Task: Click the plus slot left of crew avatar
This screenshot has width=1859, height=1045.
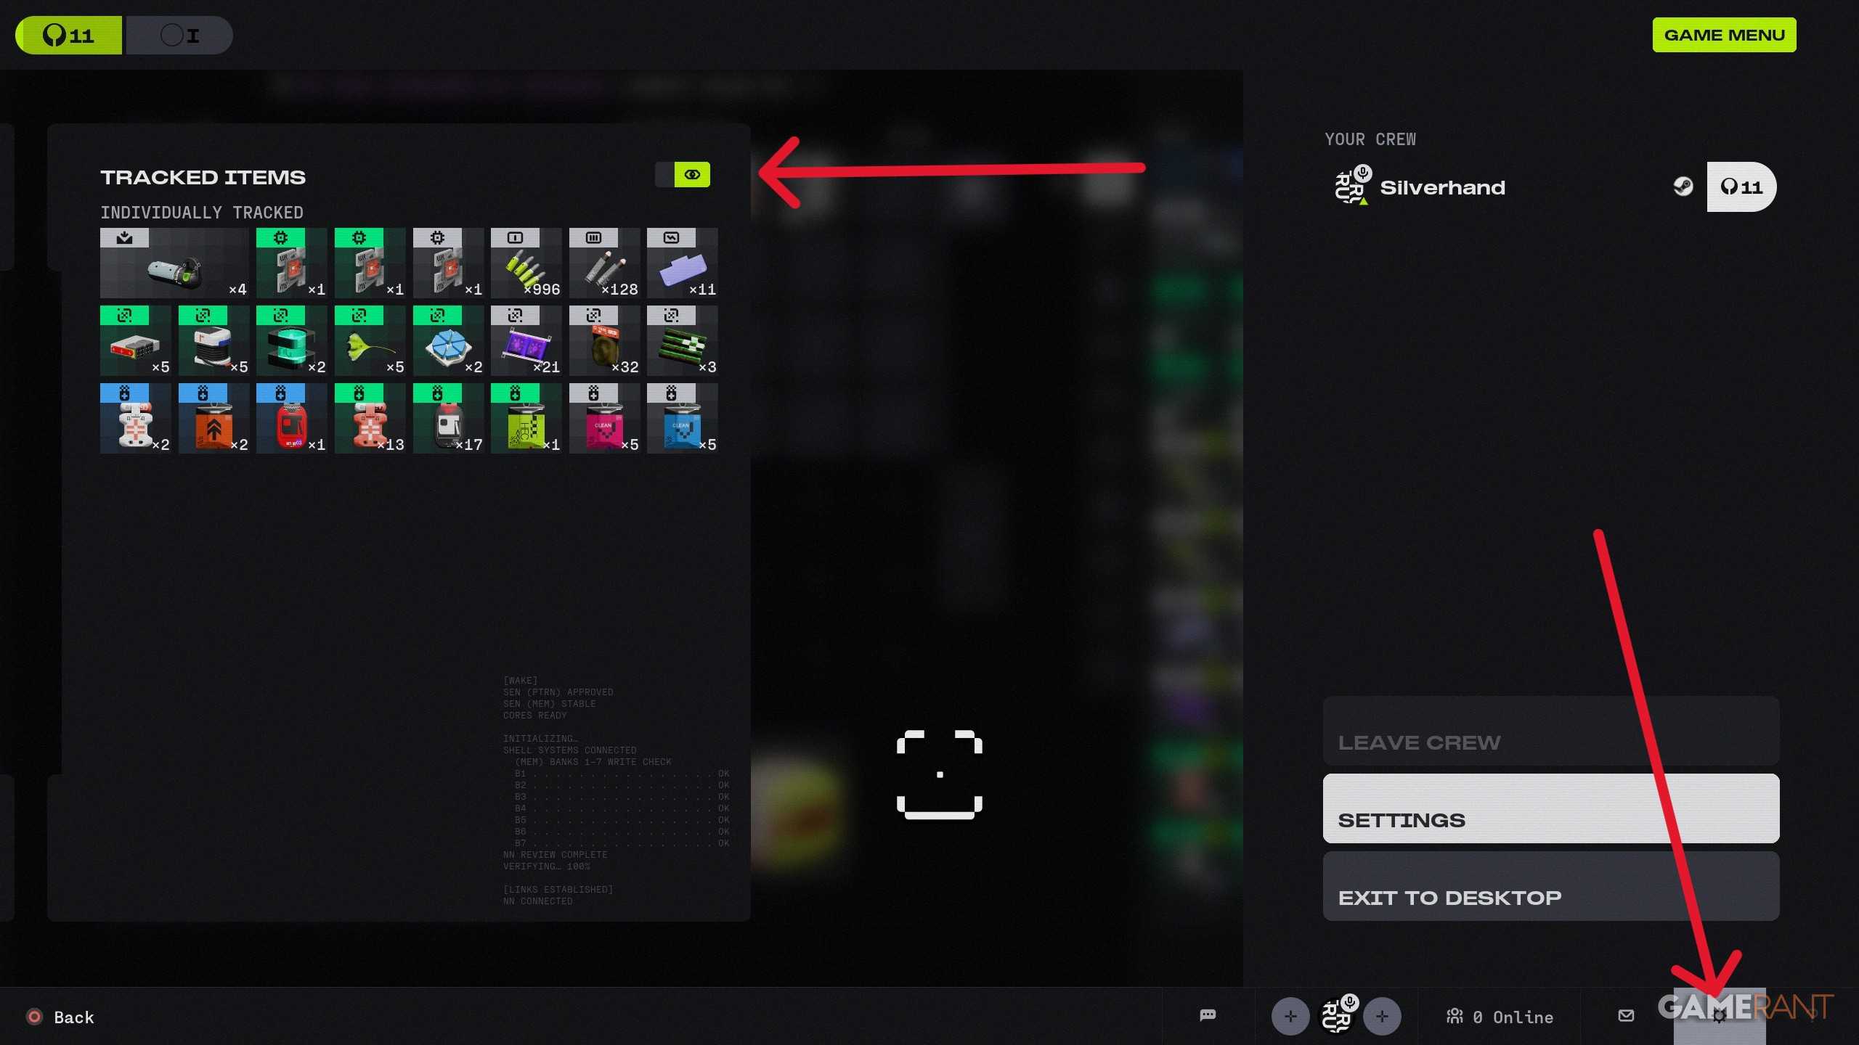Action: pos(1290,1016)
